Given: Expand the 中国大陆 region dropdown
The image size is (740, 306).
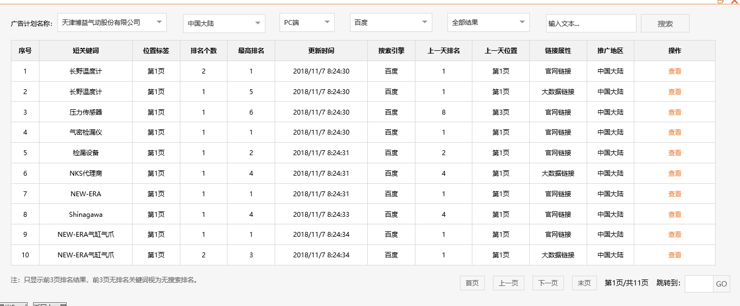Looking at the screenshot, I should (224, 23).
